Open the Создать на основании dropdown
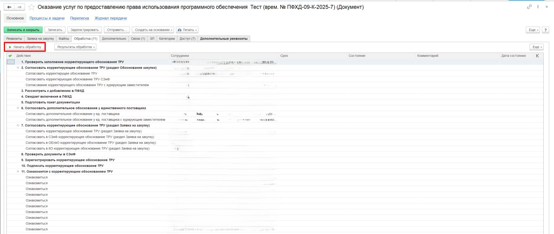This screenshot has height=234, width=554. [153, 30]
